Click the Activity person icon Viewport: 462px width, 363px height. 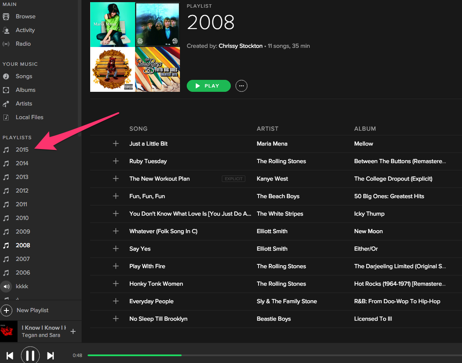(6, 30)
